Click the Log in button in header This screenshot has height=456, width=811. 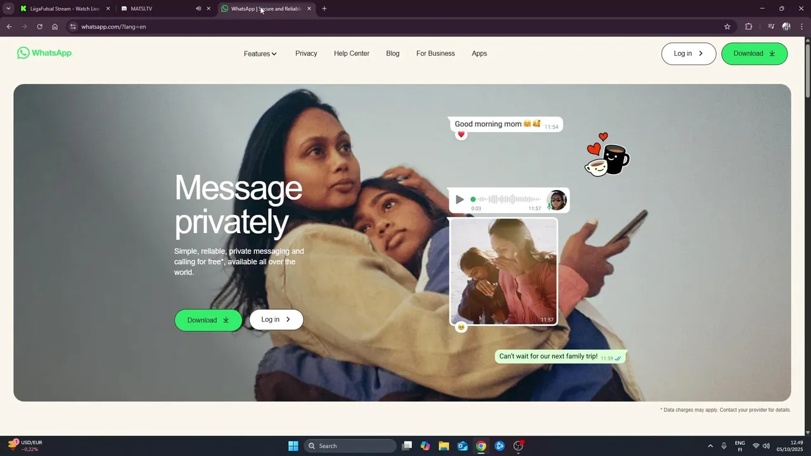click(x=689, y=54)
